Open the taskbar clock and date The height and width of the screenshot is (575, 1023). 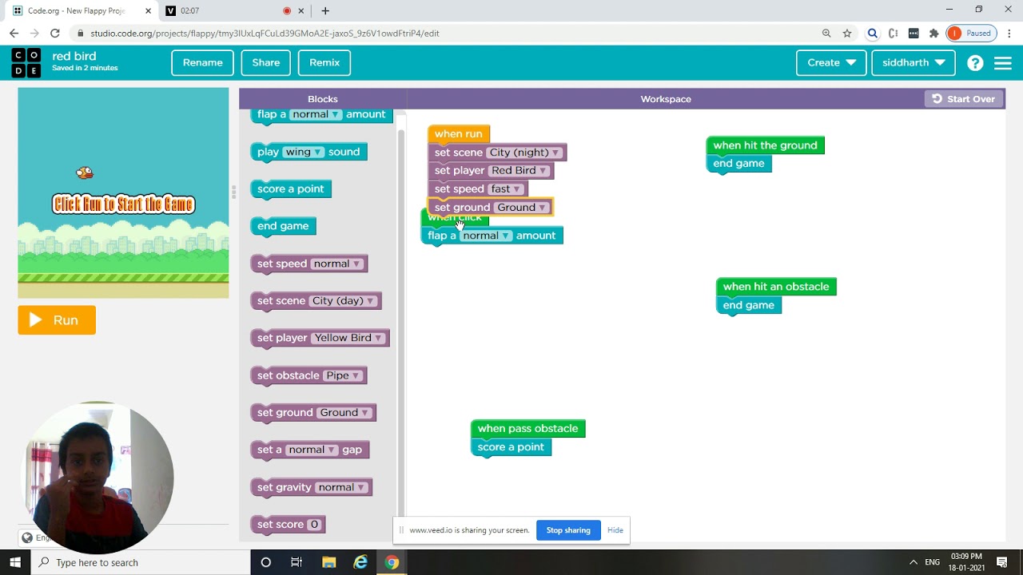coord(966,562)
